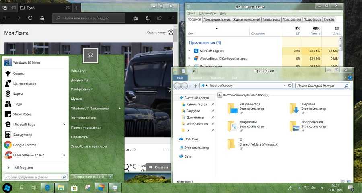Expand Microsoft Edge process in Task Manager
Image resolution: width=362 pixels, height=193 pixels.
click(189, 51)
